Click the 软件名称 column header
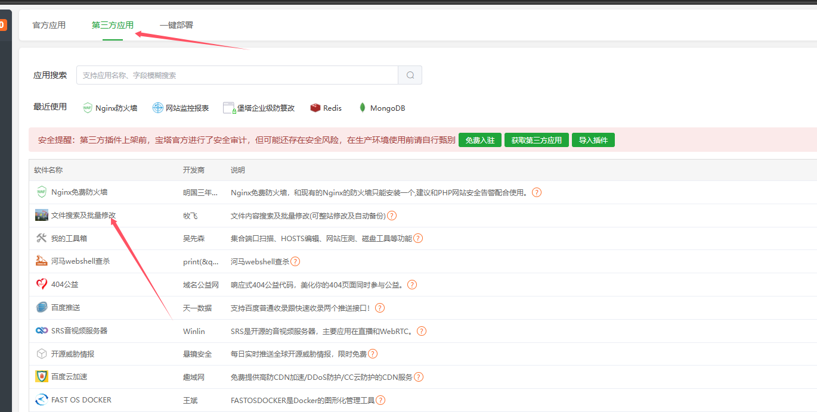817x412 pixels. click(x=48, y=170)
